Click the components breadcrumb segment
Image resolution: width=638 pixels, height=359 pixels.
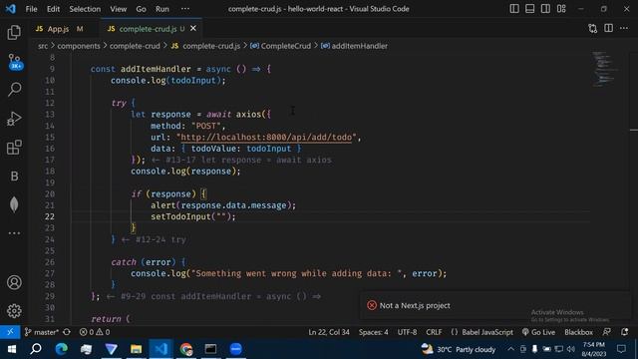coord(79,46)
